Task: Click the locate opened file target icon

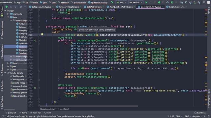Action: pos(11,7)
